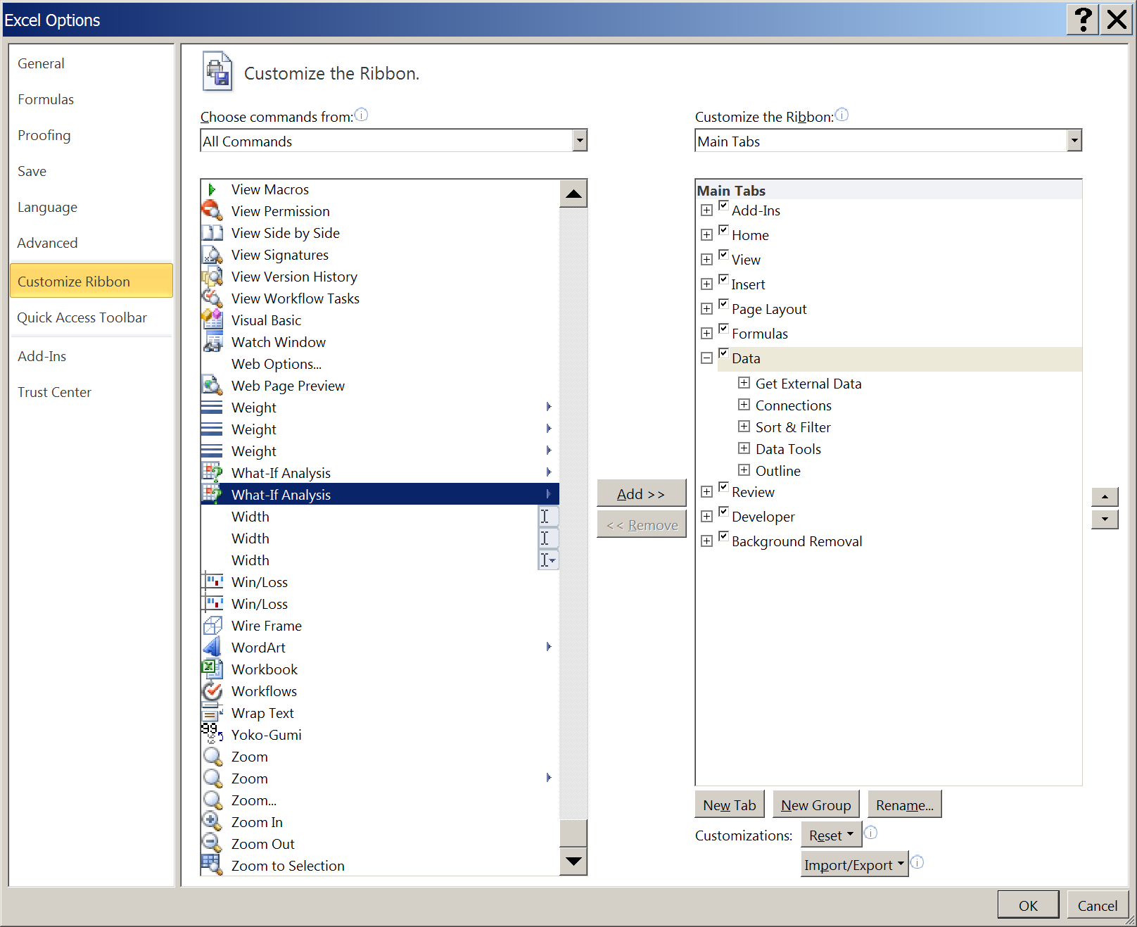This screenshot has width=1137, height=927.
Task: Uncheck the Developer tab checkbox
Action: [x=723, y=512]
